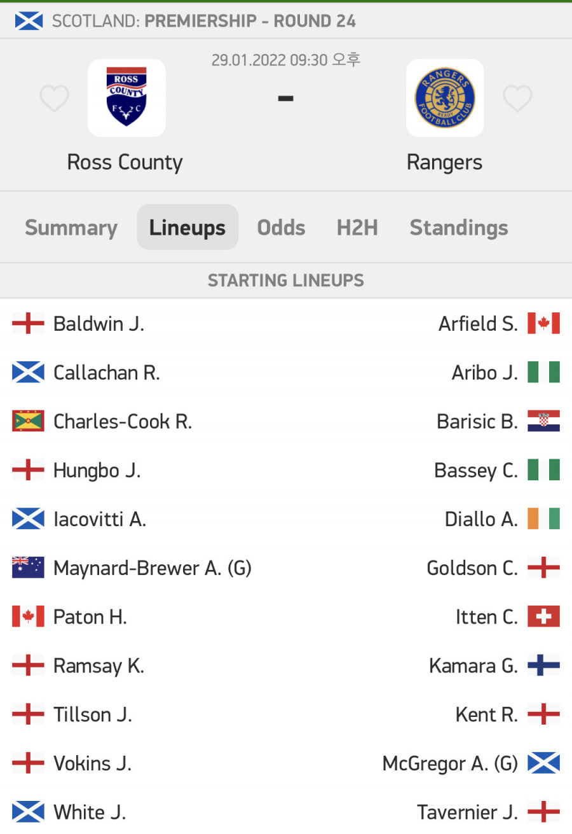Open the Rangers club crest
This screenshot has width=572, height=834.
[x=445, y=98]
